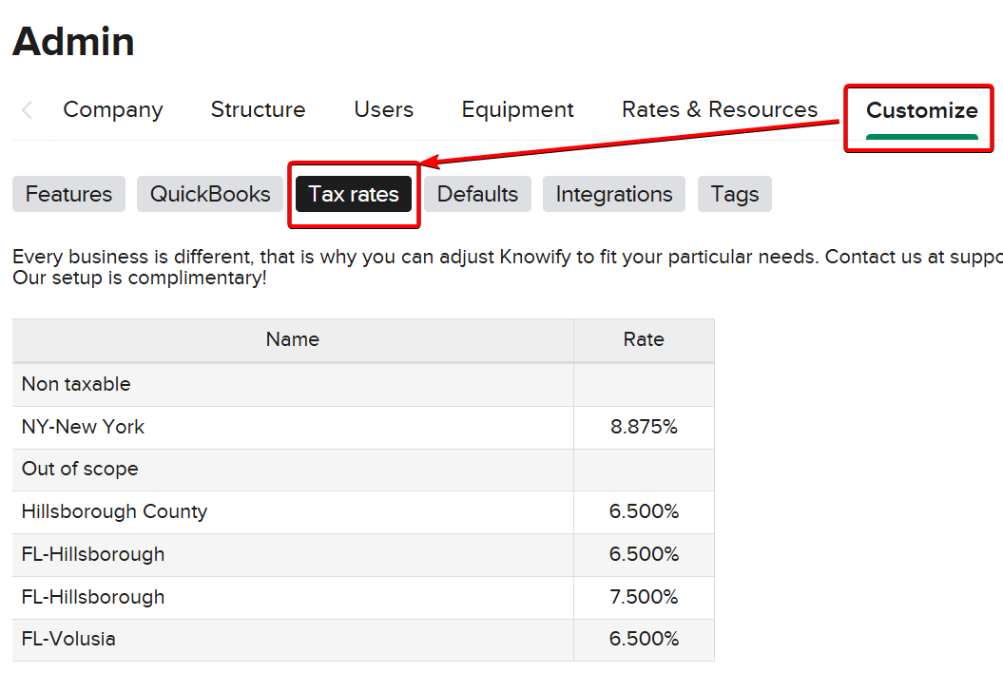The height and width of the screenshot is (673, 1003).
Task: Click the Rate column header
Action: click(x=644, y=339)
